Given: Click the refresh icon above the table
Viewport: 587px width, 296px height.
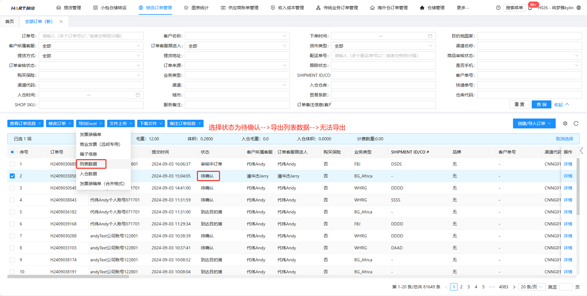Looking at the screenshot, I should pyautogui.click(x=576, y=123).
